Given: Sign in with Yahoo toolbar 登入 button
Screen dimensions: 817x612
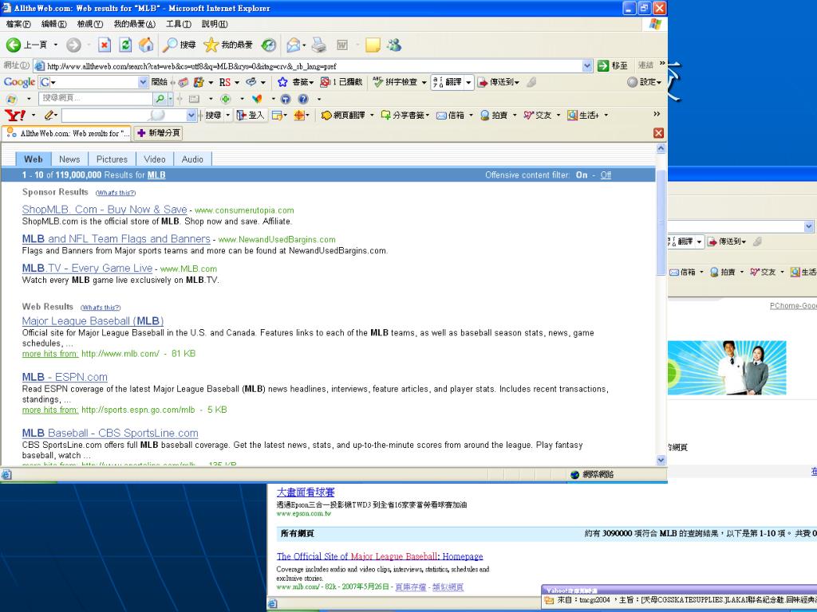Looking at the screenshot, I should (x=251, y=115).
